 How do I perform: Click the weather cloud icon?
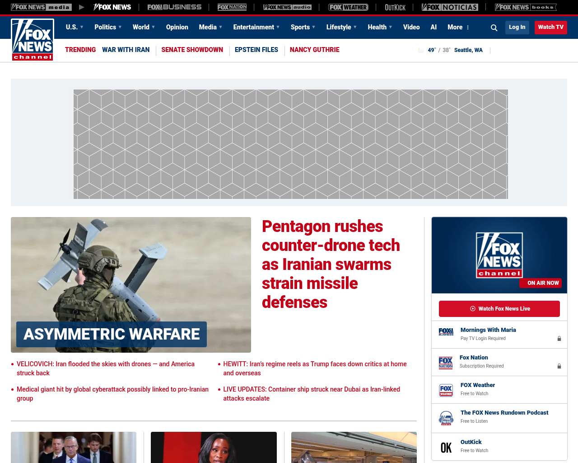click(421, 50)
